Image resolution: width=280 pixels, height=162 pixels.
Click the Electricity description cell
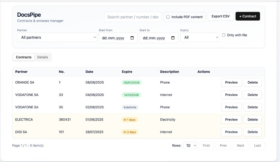click(168, 120)
